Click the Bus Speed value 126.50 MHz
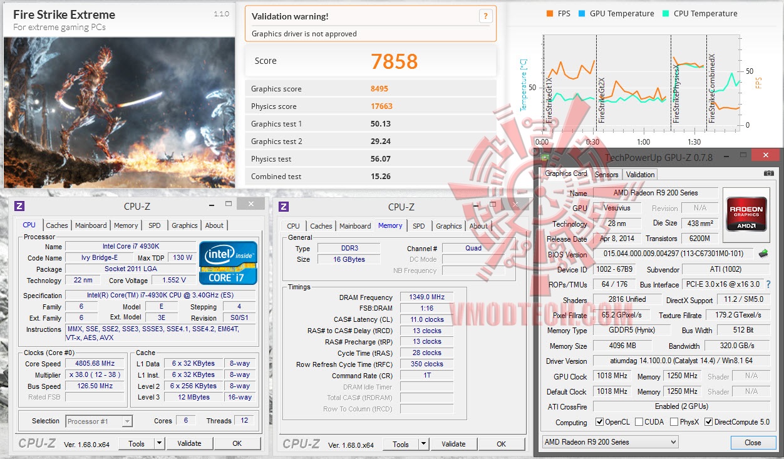This screenshot has width=784, height=459. tap(95, 386)
